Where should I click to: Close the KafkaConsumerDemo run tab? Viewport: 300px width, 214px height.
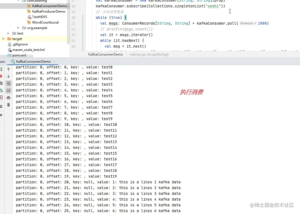click(54, 61)
